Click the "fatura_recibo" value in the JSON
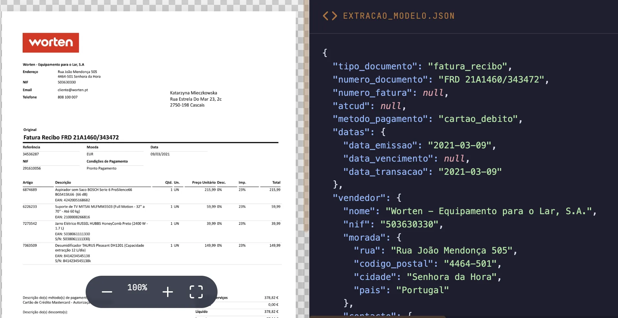The width and height of the screenshot is (618, 318). [468, 66]
